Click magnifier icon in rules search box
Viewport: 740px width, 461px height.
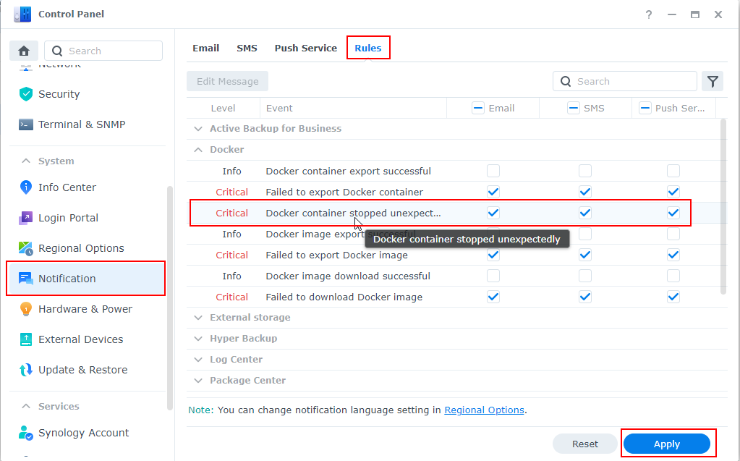pos(566,81)
